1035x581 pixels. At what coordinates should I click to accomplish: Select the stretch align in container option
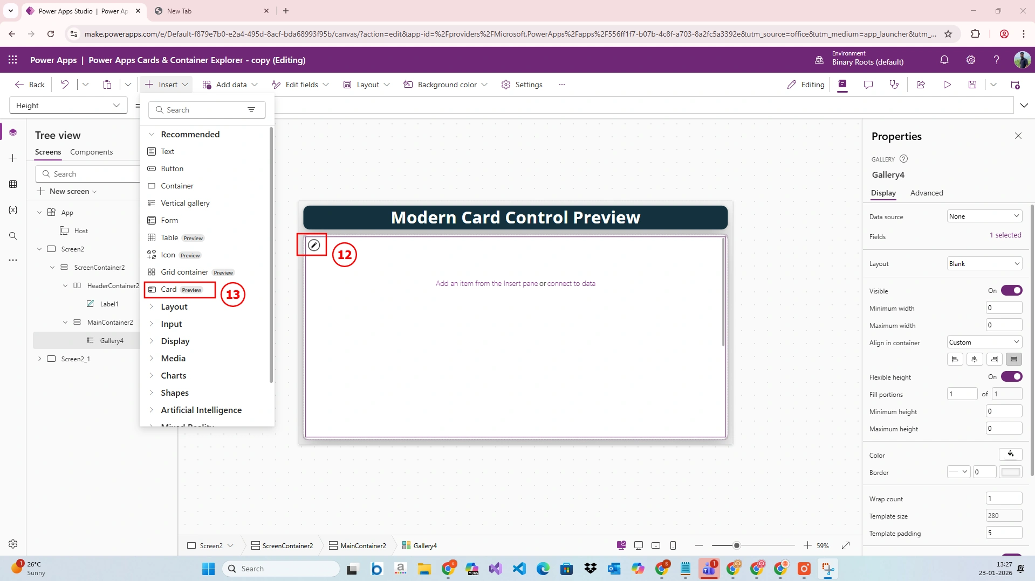(x=1014, y=359)
